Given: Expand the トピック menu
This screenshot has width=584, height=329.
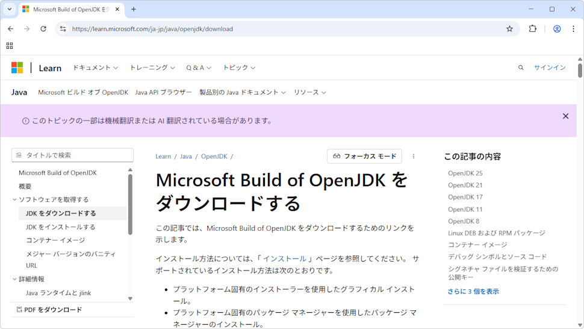Looking at the screenshot, I should (239, 67).
